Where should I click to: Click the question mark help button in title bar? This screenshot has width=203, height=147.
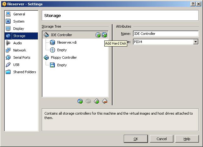click(x=193, y=4)
